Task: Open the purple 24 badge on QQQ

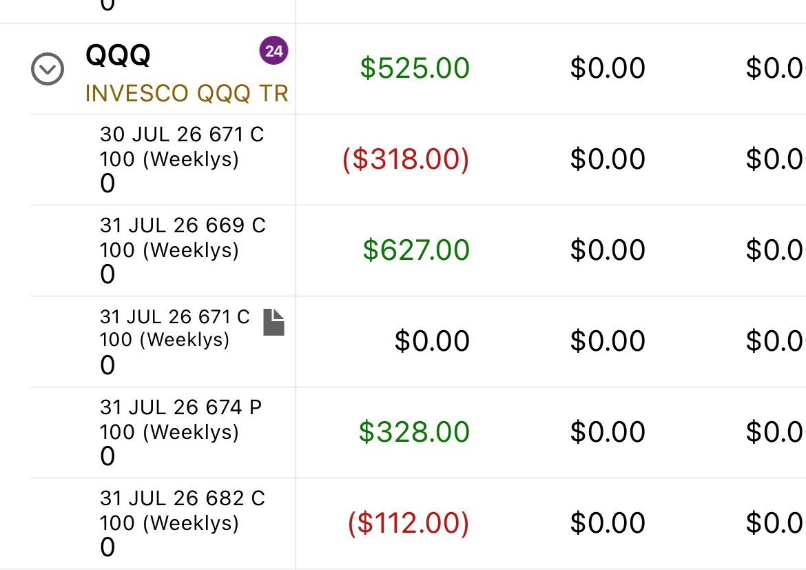Action: (x=273, y=50)
